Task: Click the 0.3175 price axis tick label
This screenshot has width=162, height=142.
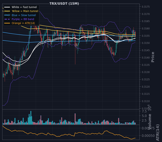Action: [x=146, y=7]
